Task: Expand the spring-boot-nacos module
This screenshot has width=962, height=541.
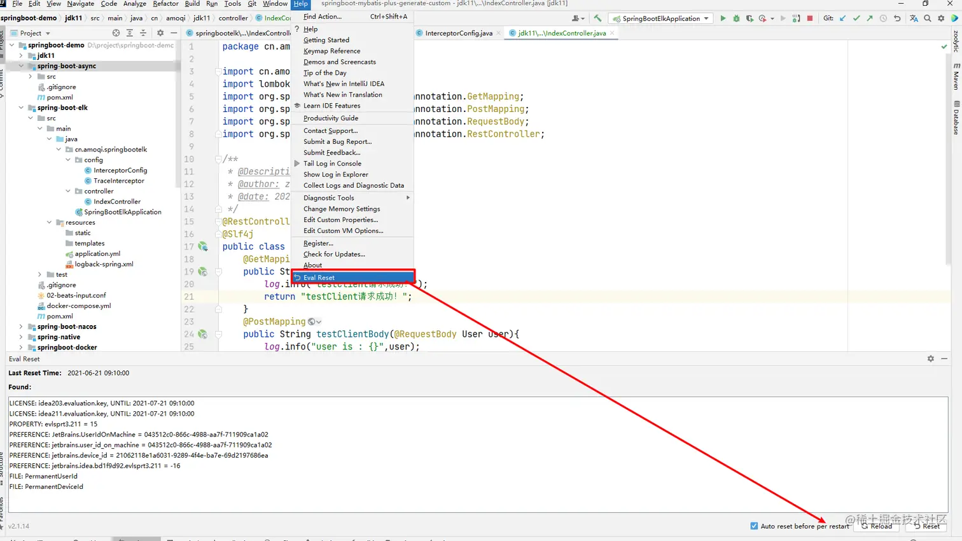Action: coord(21,327)
